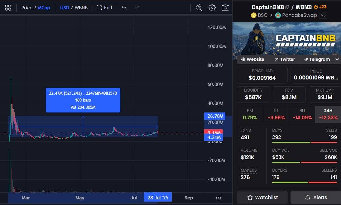341x205 pixels.
Task: Take a chart snapshot with camera icon
Action: click(225, 8)
